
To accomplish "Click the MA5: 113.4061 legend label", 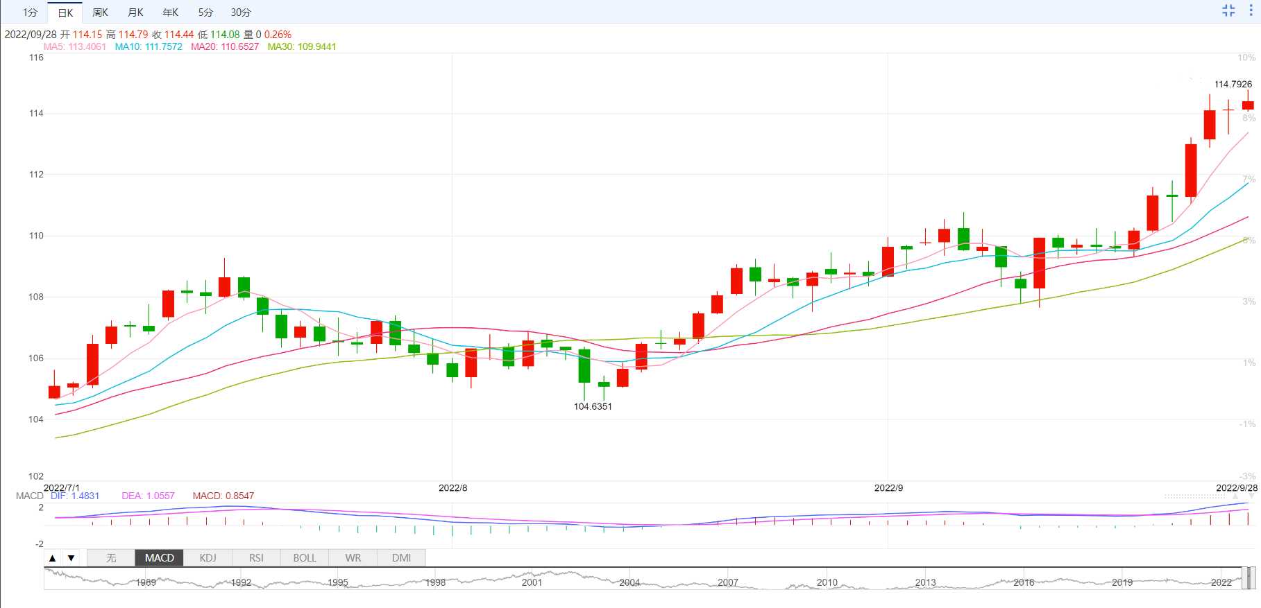I will tap(75, 46).
